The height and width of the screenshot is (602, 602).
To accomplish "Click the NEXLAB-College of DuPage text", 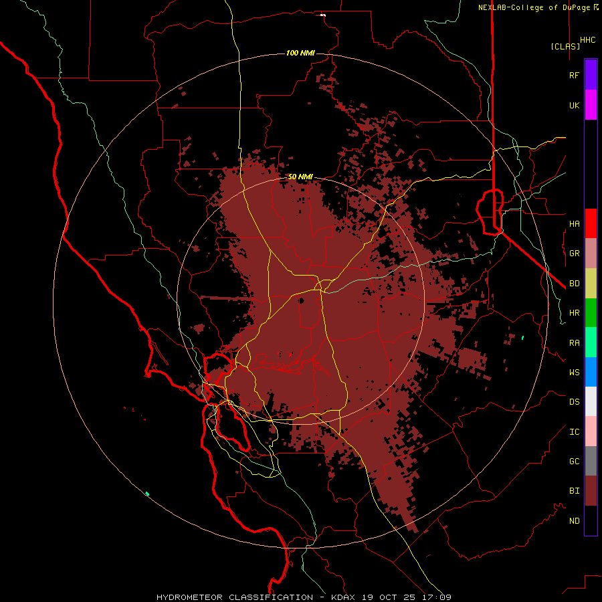I will click(534, 7).
